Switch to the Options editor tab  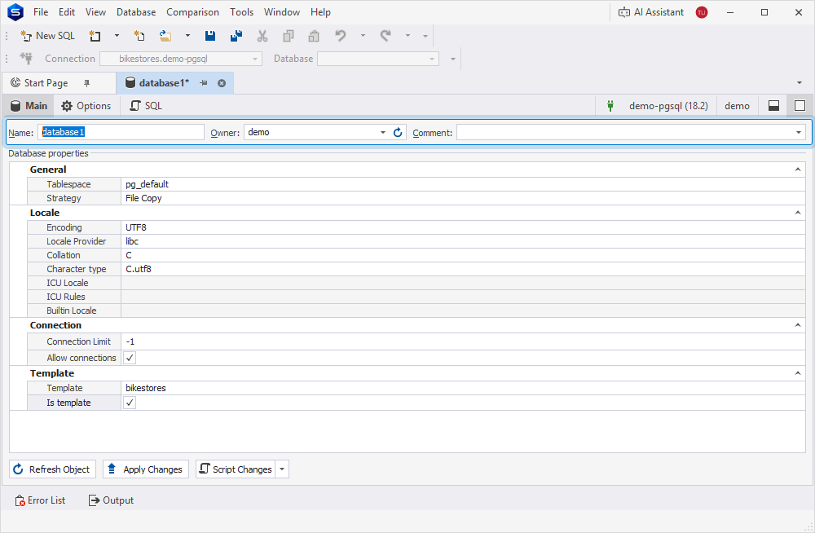click(86, 106)
